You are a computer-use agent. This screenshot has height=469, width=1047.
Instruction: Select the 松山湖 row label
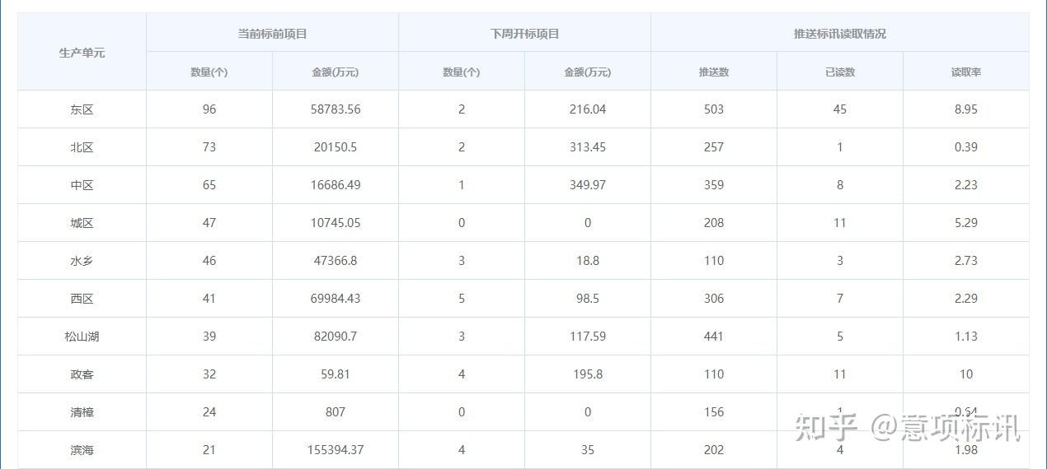(x=82, y=337)
